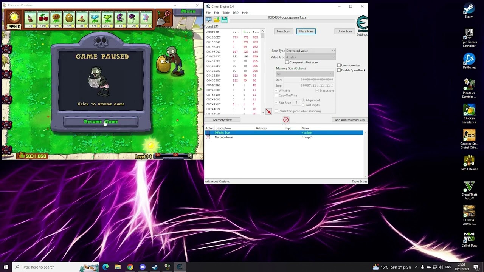Viewport: 484px width, 272px height.
Task: Click Resume Game in Plants vs. Zombies
Action: (x=101, y=122)
